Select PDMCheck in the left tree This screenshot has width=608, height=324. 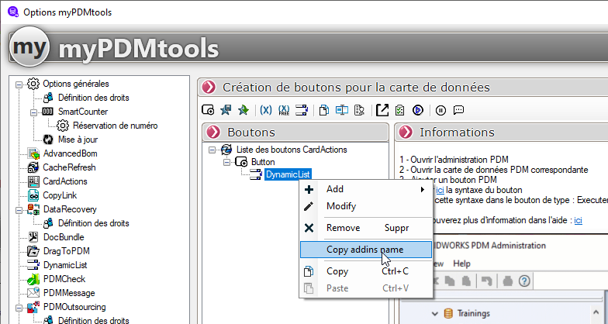pyautogui.click(x=64, y=279)
